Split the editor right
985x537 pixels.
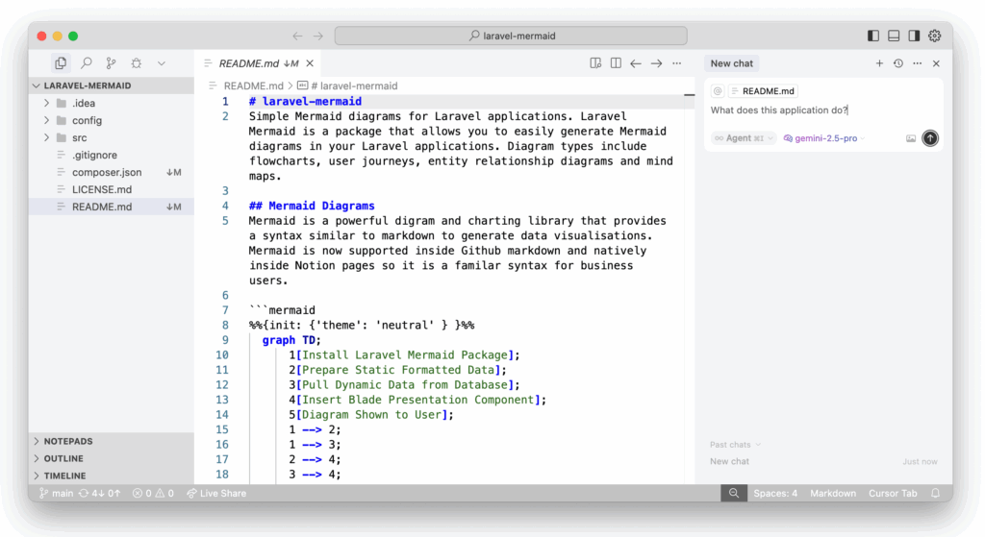click(616, 63)
